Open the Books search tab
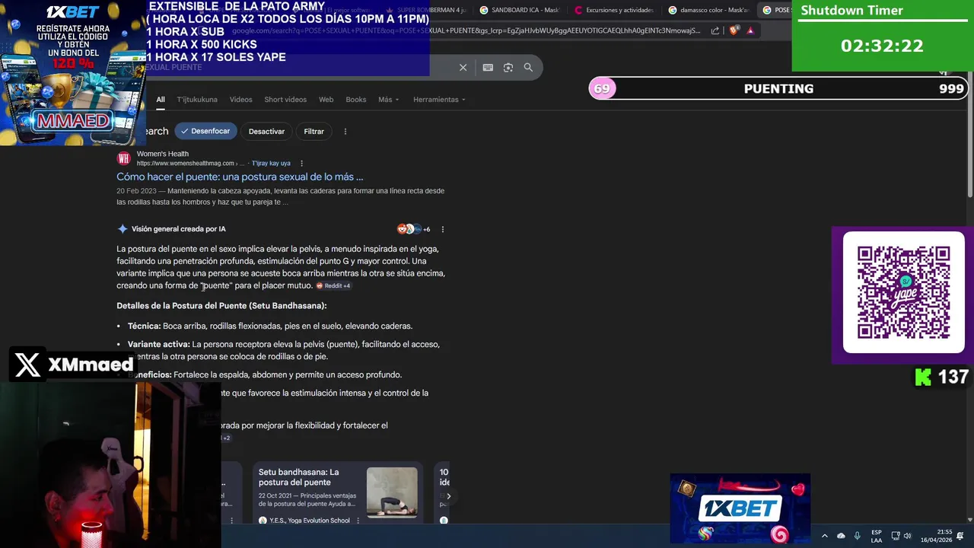974x548 pixels. pos(355,100)
